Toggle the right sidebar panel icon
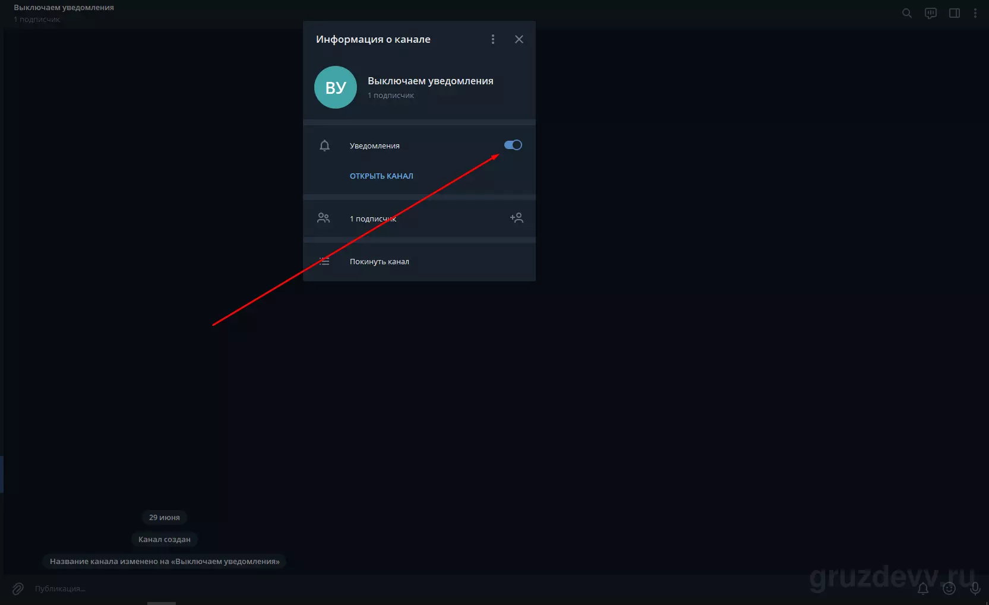This screenshot has height=605, width=989. [955, 13]
